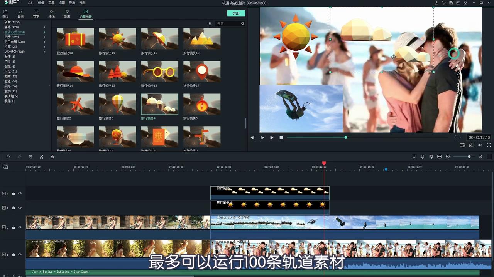Click the redo arrow icon
The image size is (494, 277).
click(19, 157)
